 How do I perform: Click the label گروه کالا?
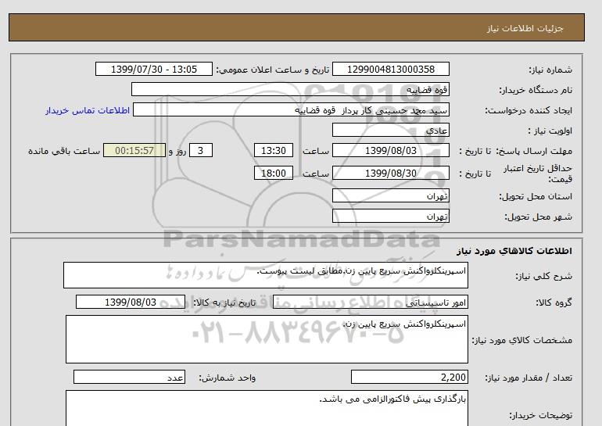click(554, 302)
